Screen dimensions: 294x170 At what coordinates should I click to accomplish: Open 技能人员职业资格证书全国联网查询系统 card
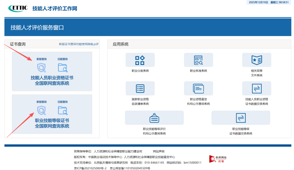pos(52,80)
